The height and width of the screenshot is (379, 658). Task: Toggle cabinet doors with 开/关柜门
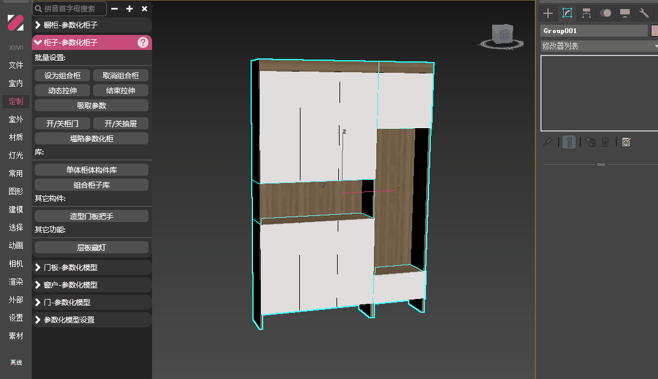tap(62, 123)
